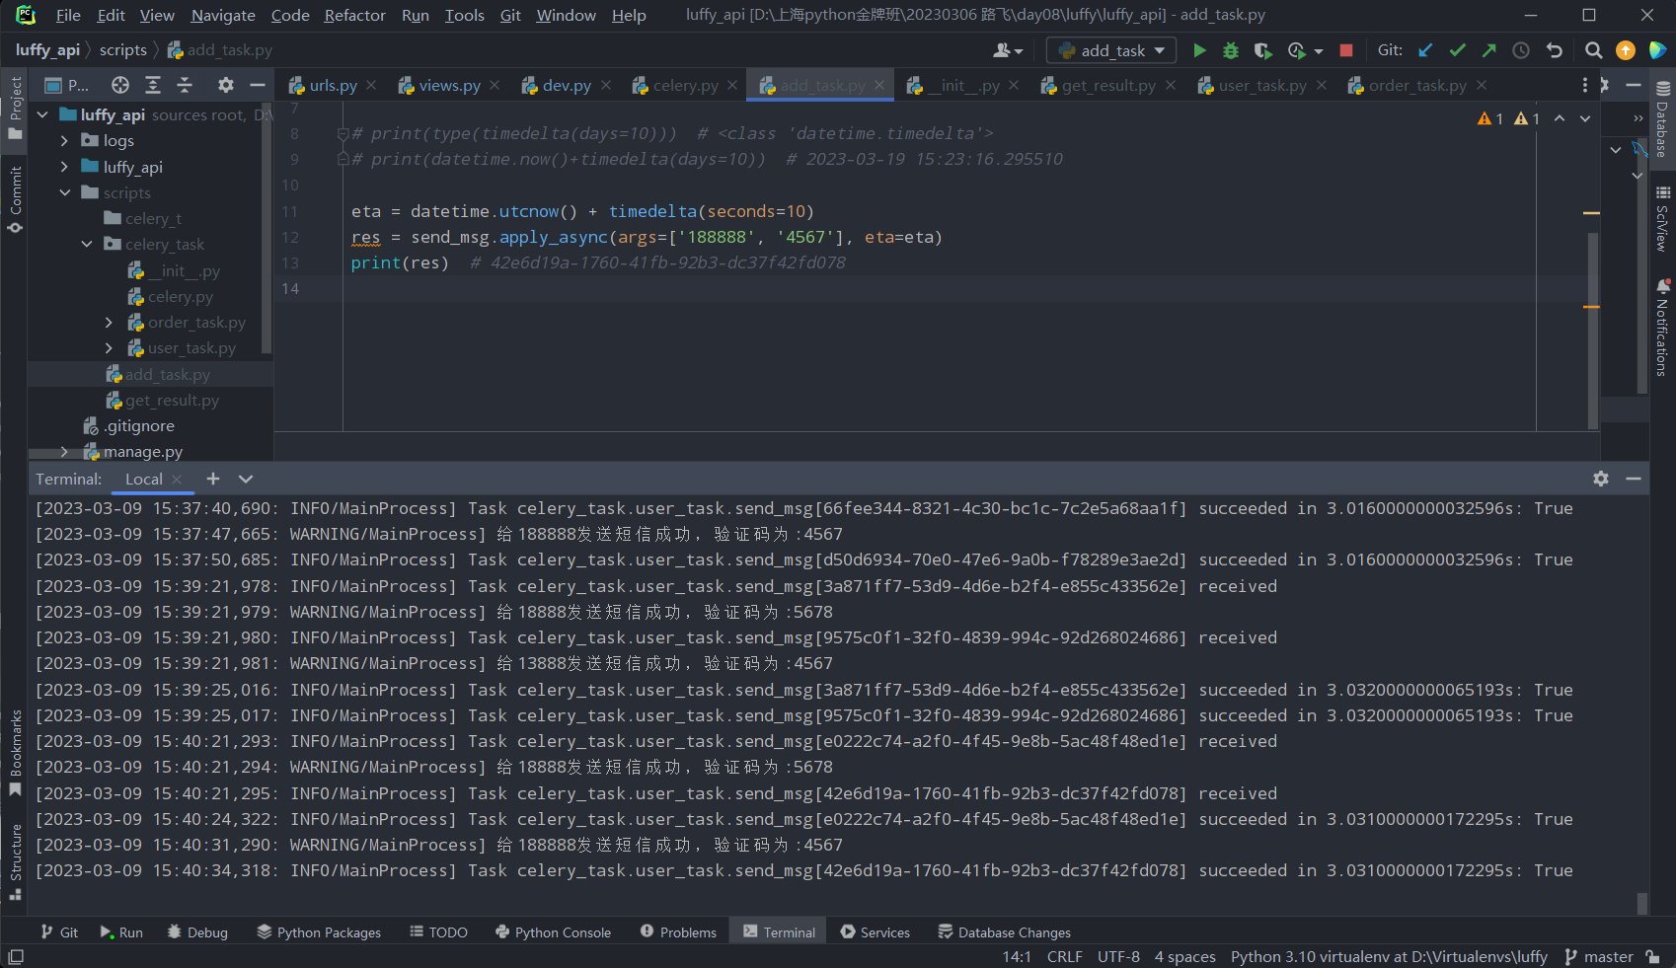Open the Commit tool window on left sidebar

pos(15,200)
